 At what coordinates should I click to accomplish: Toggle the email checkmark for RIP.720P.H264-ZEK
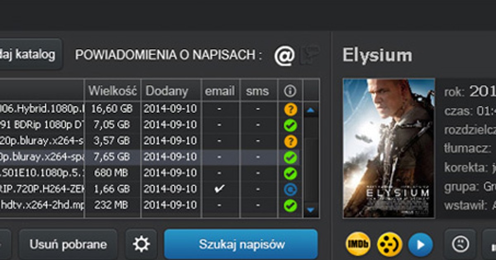tap(219, 189)
